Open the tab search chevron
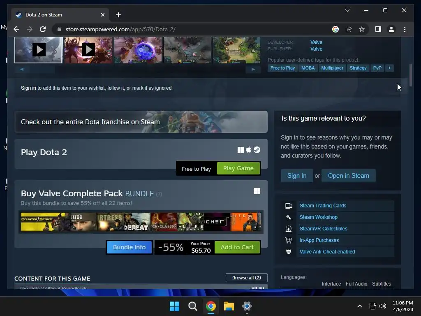 347,10
